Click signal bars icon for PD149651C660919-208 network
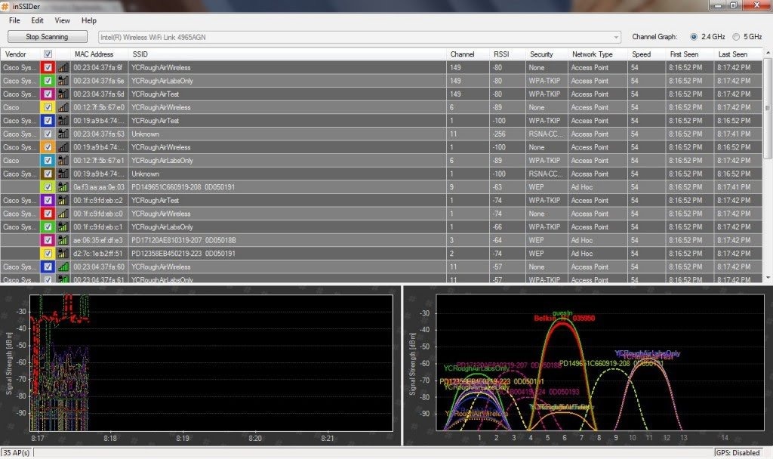Image resolution: width=773 pixels, height=459 pixels. [63, 187]
